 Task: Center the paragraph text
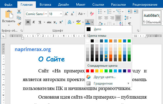[x=106, y=18]
